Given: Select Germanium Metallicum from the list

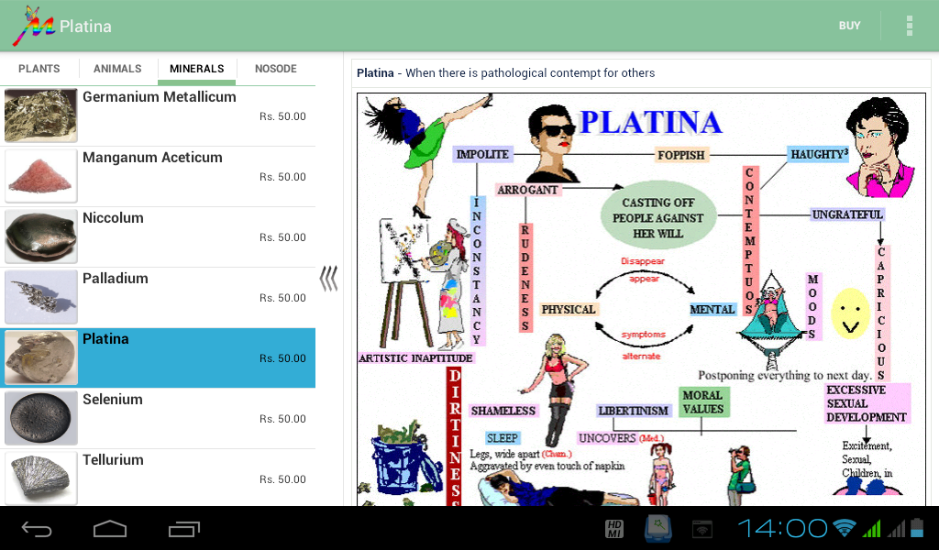Looking at the screenshot, I should 158,116.
